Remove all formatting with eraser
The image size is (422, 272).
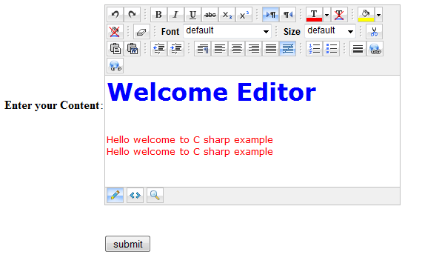[141, 32]
